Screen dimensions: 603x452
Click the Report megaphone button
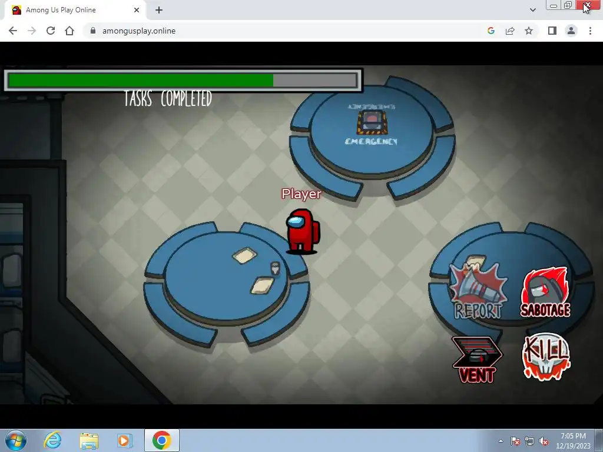point(478,291)
